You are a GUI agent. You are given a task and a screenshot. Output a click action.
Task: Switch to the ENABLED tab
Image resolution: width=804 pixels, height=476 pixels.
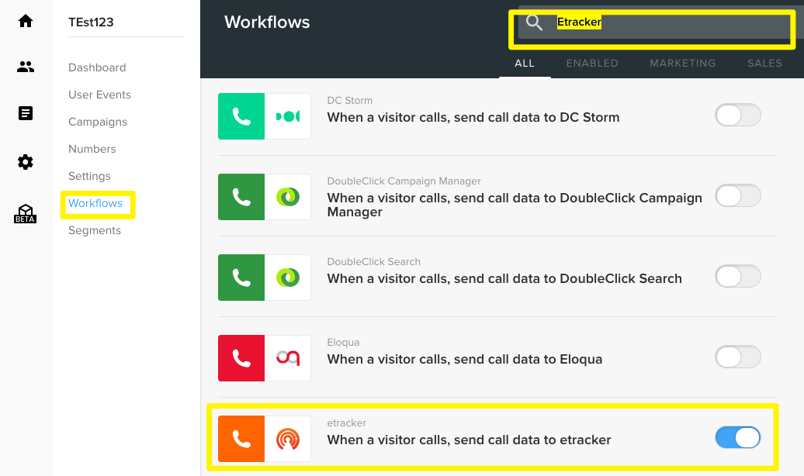[x=592, y=64]
